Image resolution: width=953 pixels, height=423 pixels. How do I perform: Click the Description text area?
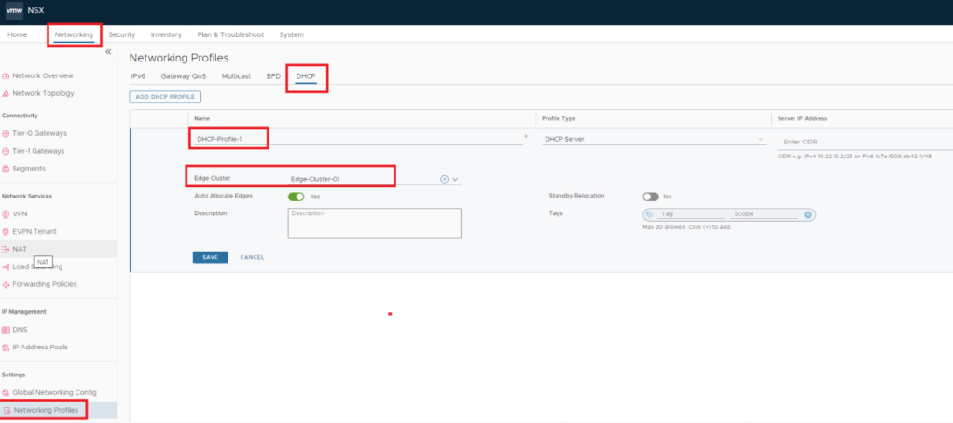pyautogui.click(x=374, y=223)
